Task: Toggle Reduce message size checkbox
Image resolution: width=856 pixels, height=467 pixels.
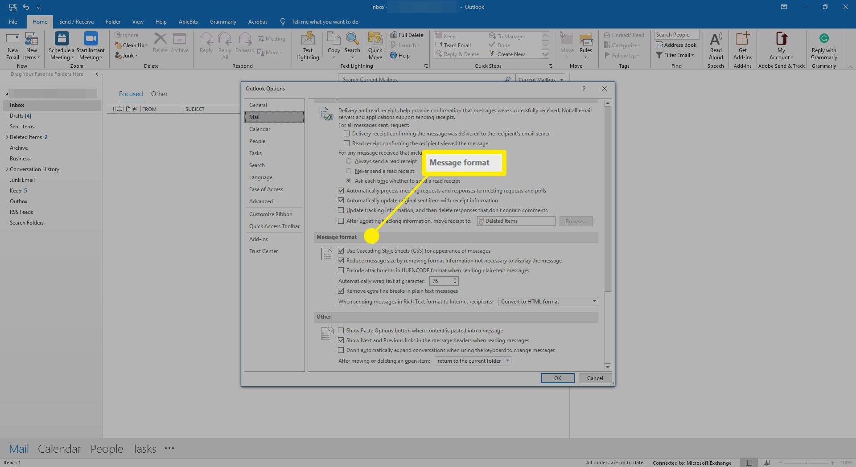Action: tap(341, 261)
